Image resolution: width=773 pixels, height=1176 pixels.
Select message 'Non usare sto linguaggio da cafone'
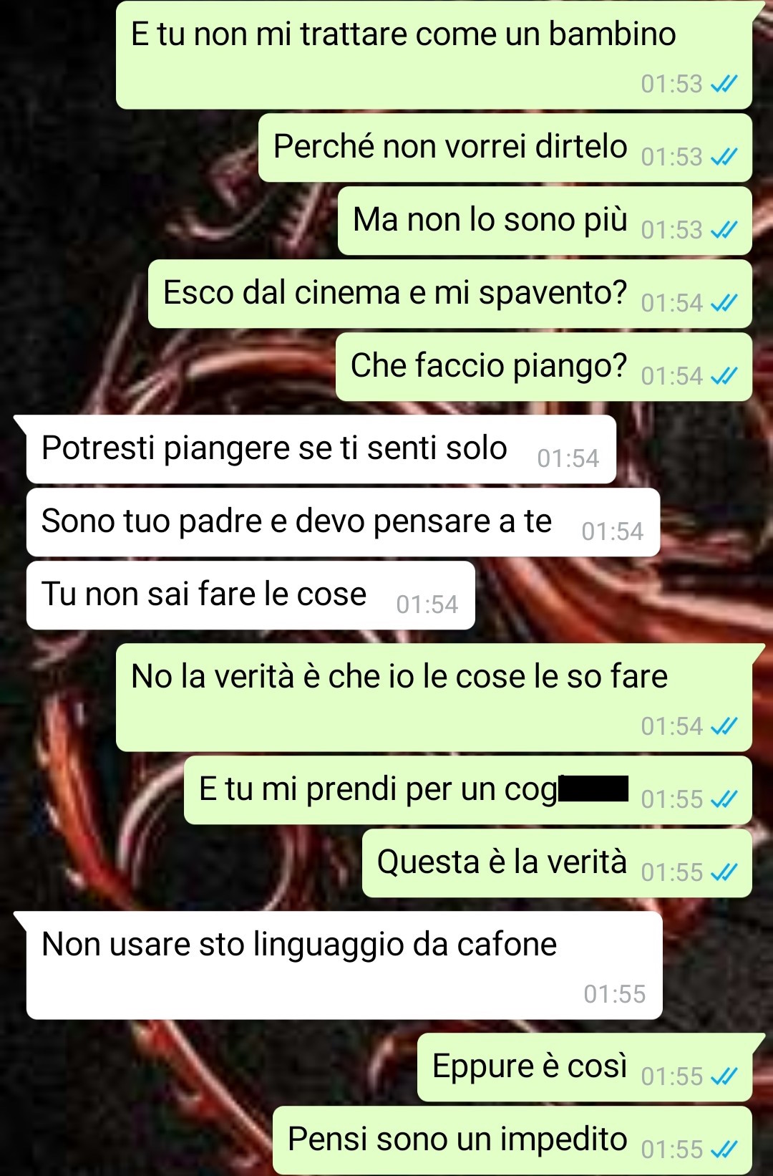pos(344,965)
